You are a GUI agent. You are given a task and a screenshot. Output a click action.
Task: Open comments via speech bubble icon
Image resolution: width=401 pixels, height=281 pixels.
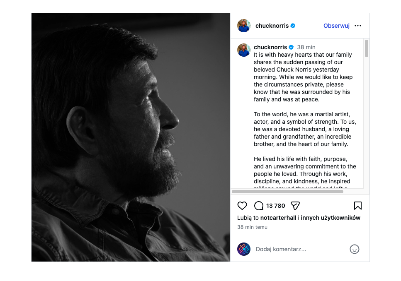point(259,206)
